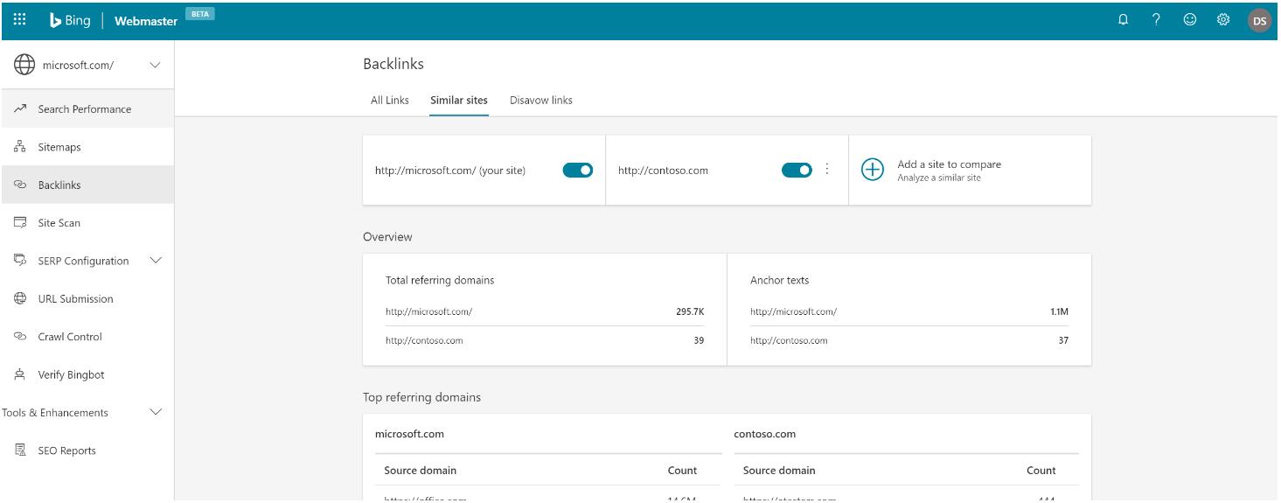Image resolution: width=1281 pixels, height=503 pixels.
Task: Click the Backlinks page title
Action: (x=393, y=64)
